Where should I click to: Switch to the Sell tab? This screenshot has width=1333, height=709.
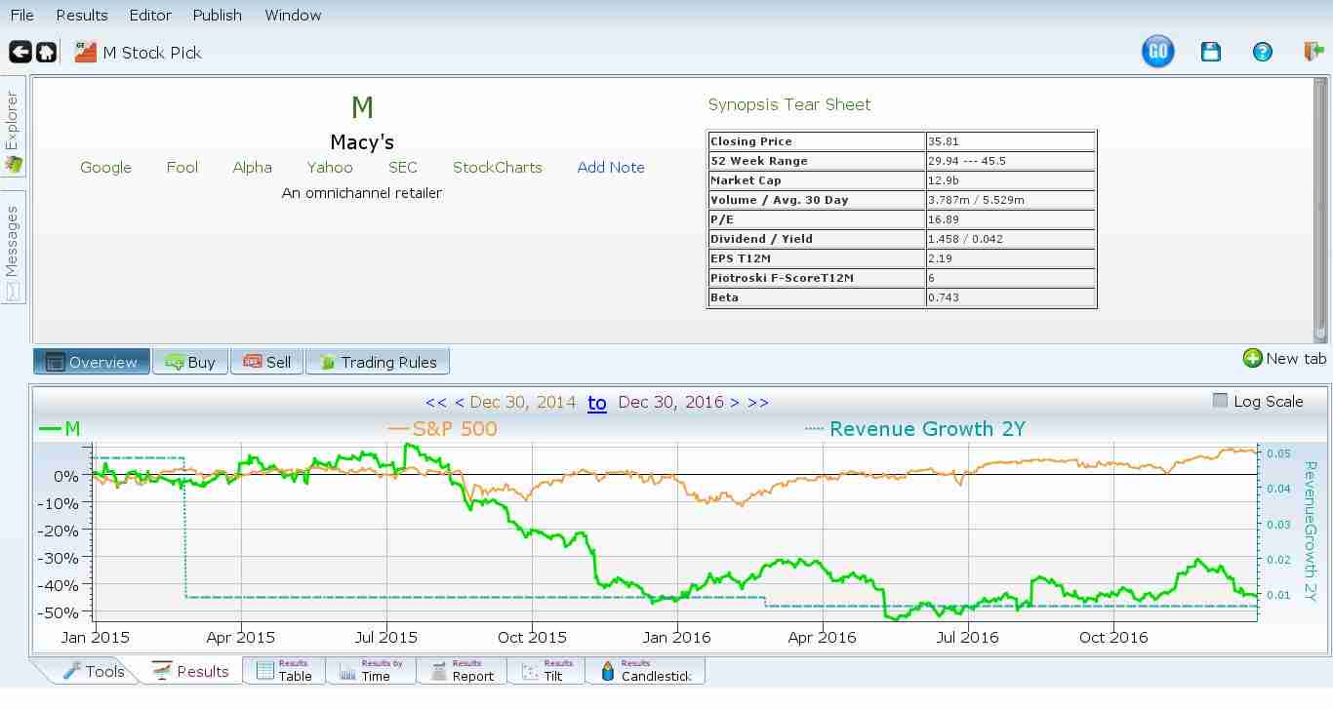(267, 362)
